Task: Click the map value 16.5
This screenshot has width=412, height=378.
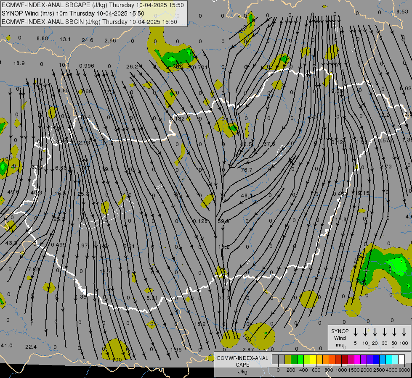Action: click(x=60, y=193)
